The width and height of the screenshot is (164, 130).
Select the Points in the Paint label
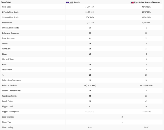pos(10,85)
